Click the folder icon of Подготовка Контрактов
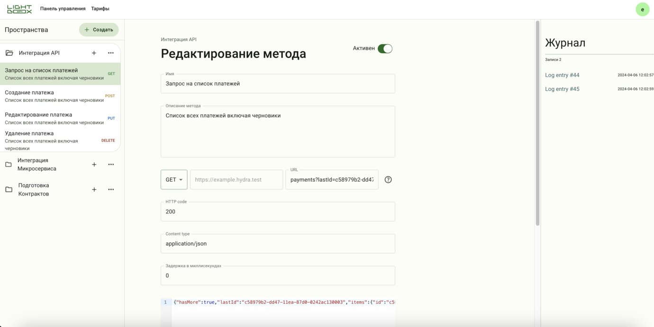The height and width of the screenshot is (327, 654). (x=9, y=190)
